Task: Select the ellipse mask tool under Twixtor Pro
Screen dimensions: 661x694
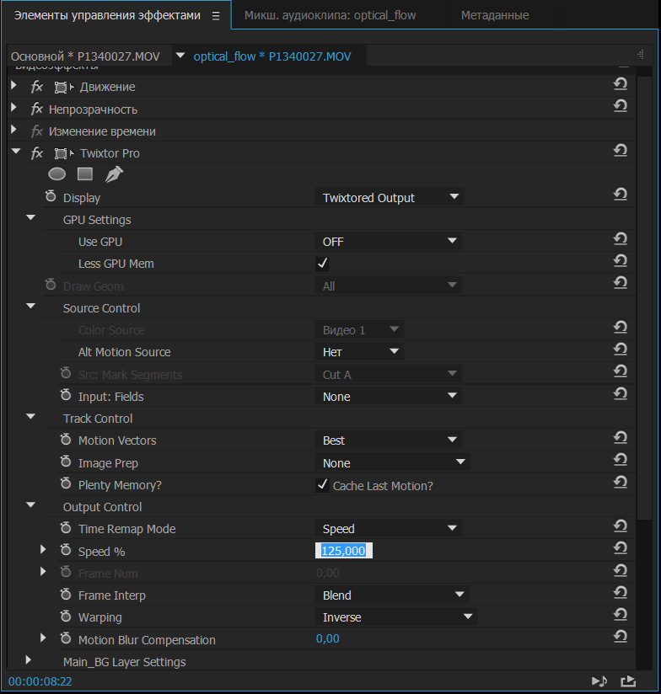Action: pyautogui.click(x=56, y=174)
